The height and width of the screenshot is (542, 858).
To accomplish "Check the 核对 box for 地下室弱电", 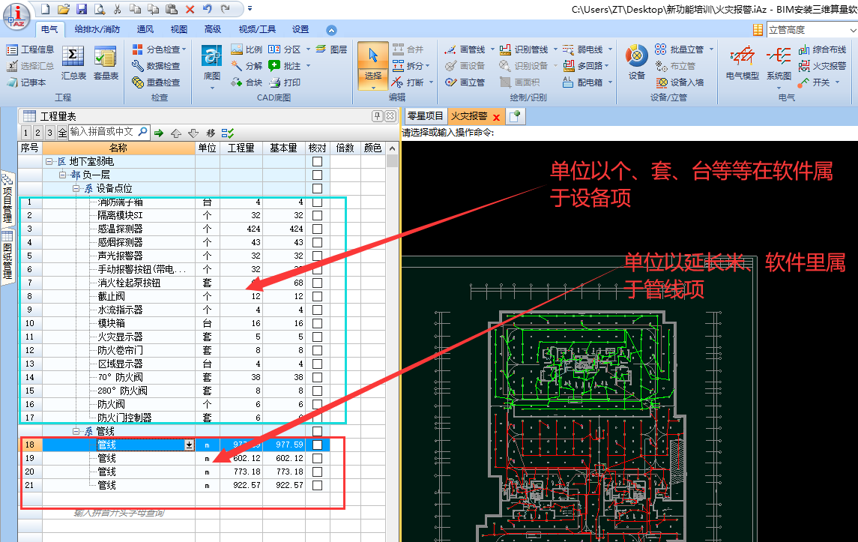I will pyautogui.click(x=318, y=161).
